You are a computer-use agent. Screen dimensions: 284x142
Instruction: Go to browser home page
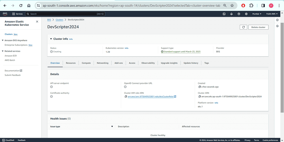[29, 6]
